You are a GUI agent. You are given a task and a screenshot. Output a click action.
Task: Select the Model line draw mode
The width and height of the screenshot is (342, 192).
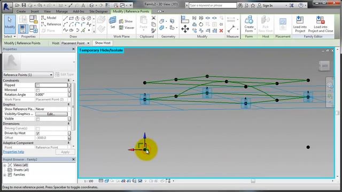pyautogui.click(x=49, y=18)
